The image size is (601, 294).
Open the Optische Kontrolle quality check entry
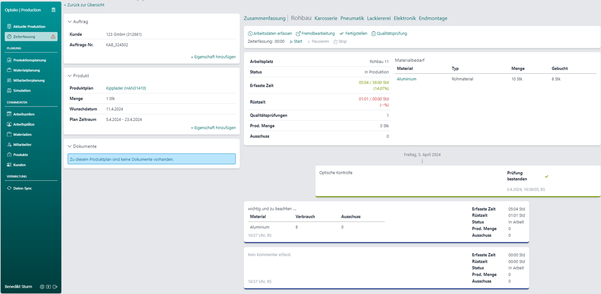tap(458, 181)
